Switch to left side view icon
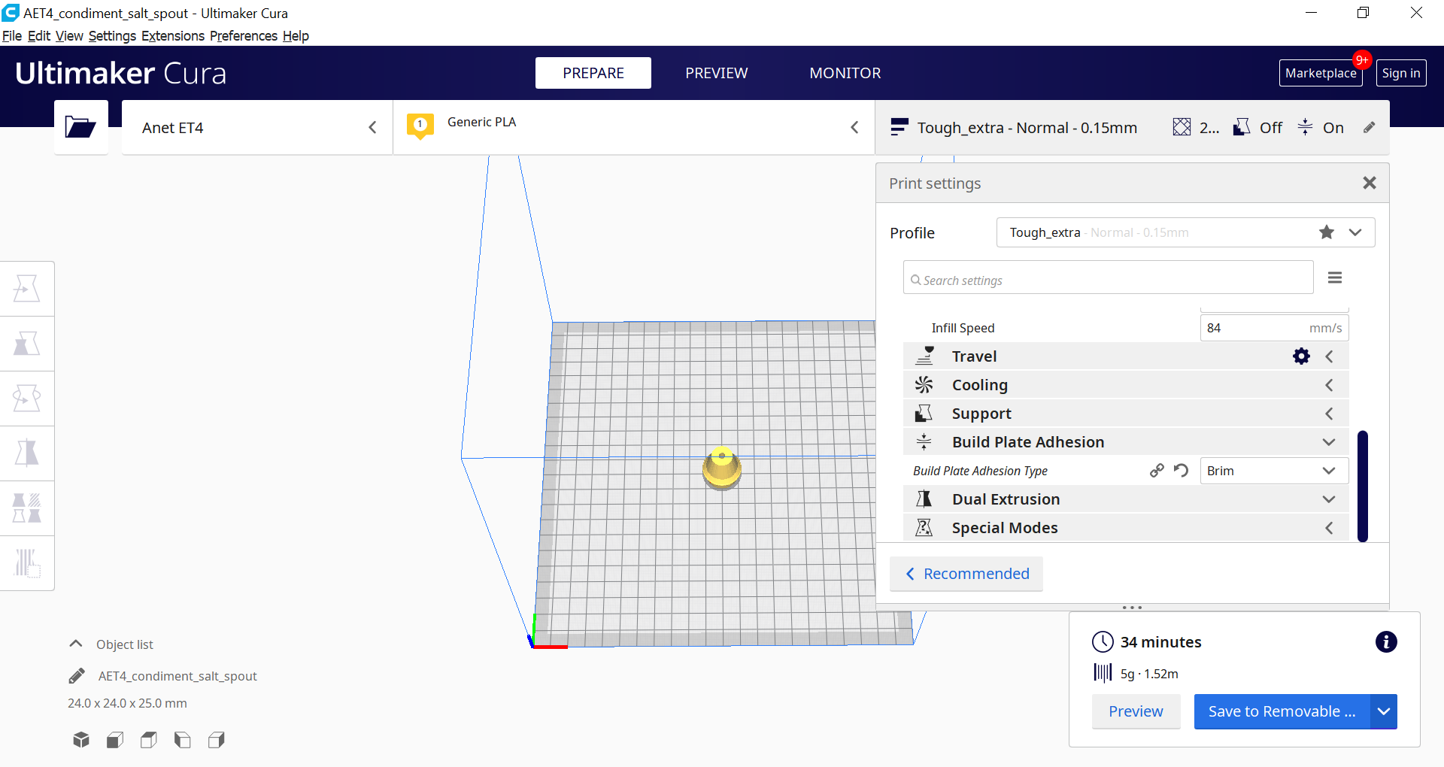Image resolution: width=1444 pixels, height=767 pixels. (x=183, y=740)
